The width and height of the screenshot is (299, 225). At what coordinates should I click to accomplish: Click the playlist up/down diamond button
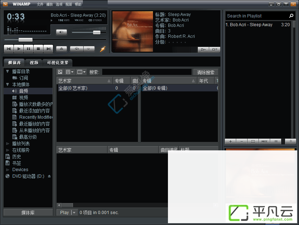coord(291,141)
